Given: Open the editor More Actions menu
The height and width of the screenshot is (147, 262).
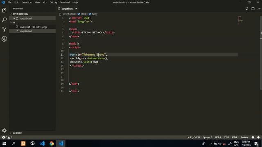Looking at the screenshot, I should click(x=259, y=9).
